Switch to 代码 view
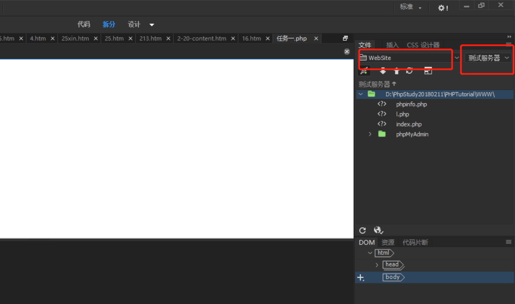The width and height of the screenshot is (515, 304). pyautogui.click(x=84, y=24)
